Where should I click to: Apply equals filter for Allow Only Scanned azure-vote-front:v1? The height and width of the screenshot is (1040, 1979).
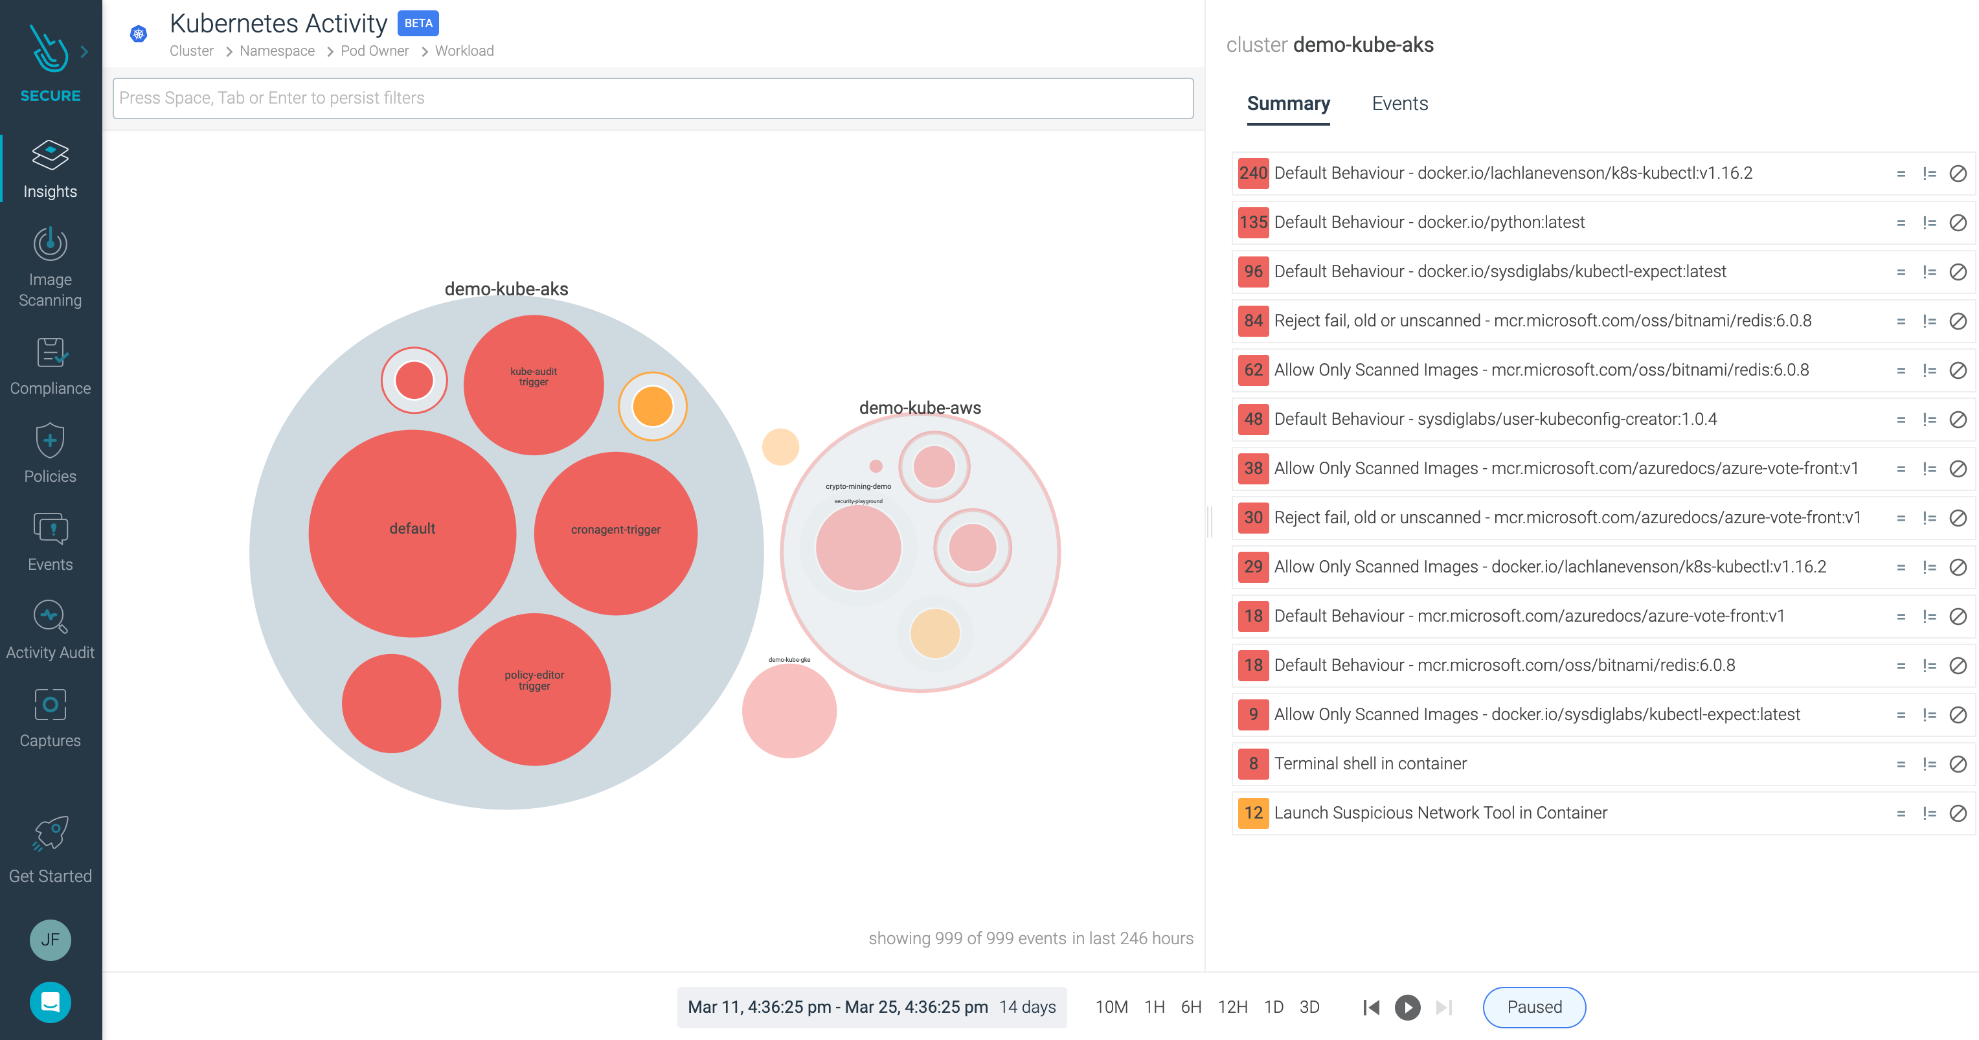pos(1901,469)
